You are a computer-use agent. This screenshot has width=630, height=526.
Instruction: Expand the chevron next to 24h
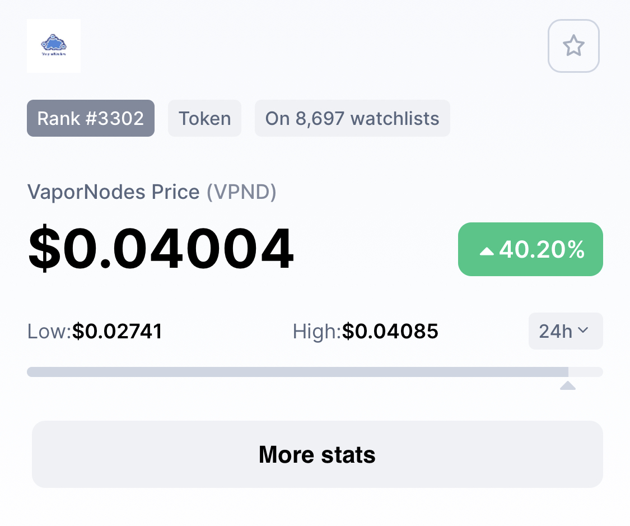(583, 331)
